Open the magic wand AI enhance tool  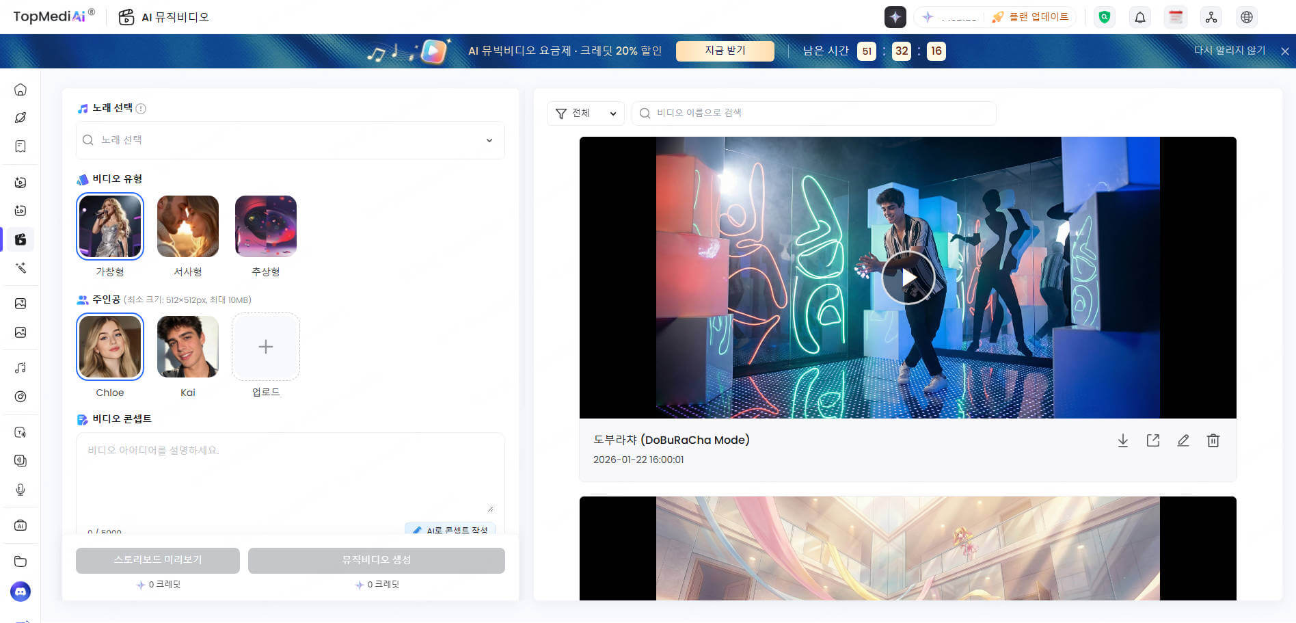point(19,268)
